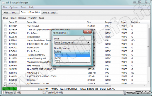Check the WSP2 EU(P) checkbox
This screenshot has height=96, width=152.
pyautogui.click(x=5, y=73)
